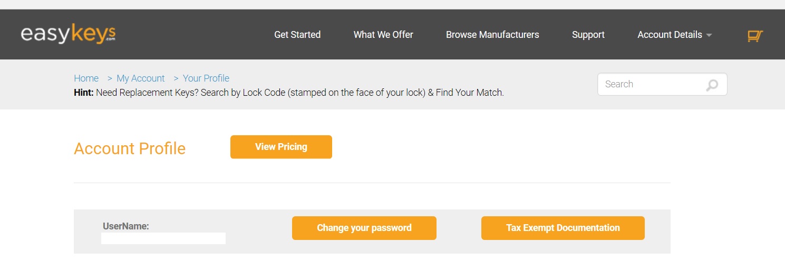Click the Account Details menu label
The width and height of the screenshot is (785, 261).
tap(670, 35)
